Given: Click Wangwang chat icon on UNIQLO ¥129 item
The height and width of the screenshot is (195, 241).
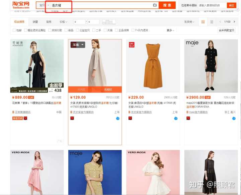Looking at the screenshot, I should pyautogui.click(x=118, y=118).
